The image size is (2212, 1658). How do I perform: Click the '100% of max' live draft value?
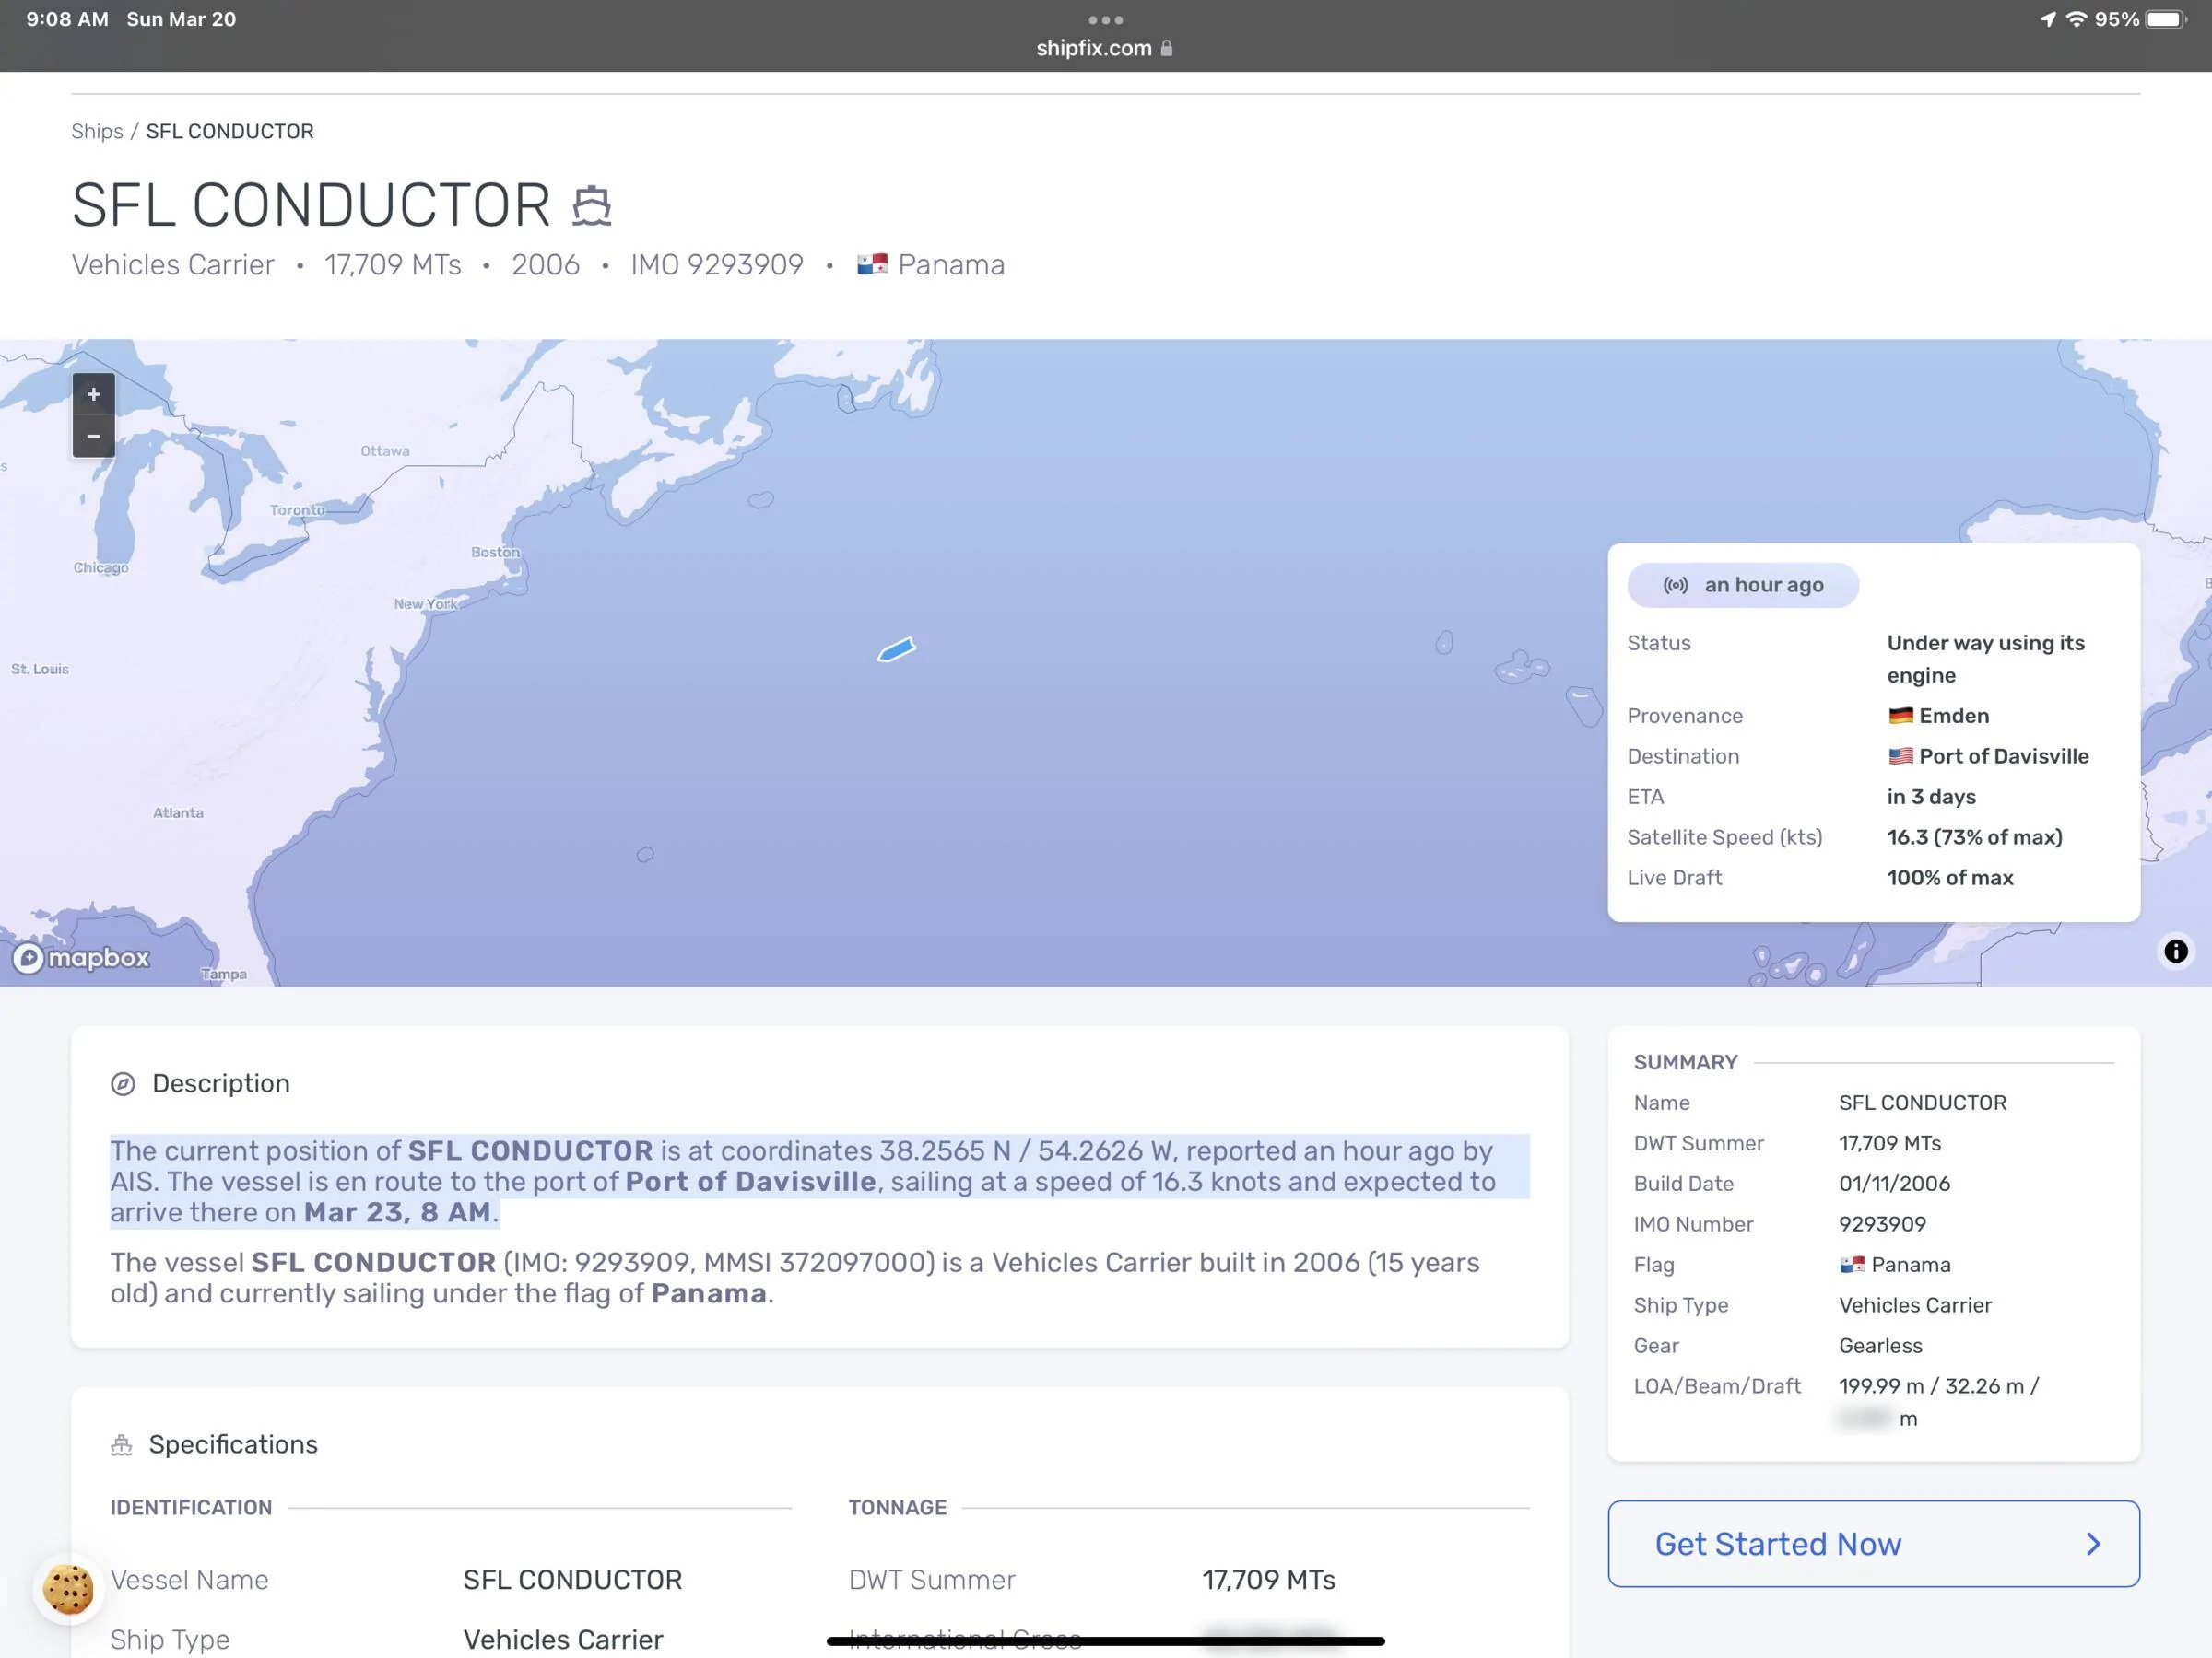coord(1950,879)
